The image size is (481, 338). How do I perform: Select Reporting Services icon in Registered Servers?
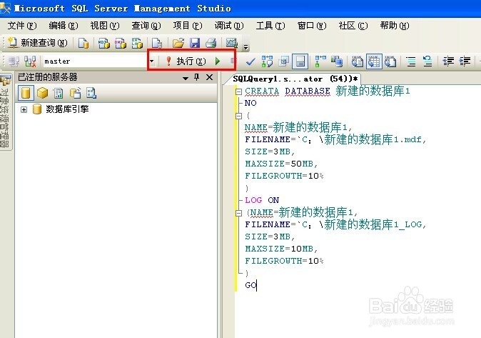(x=59, y=93)
